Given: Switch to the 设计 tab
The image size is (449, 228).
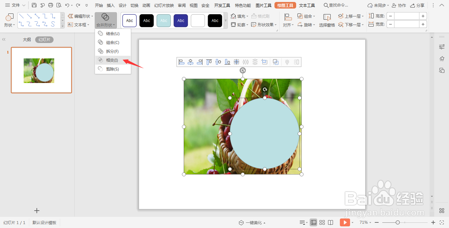Looking at the screenshot, I should 123,5.
